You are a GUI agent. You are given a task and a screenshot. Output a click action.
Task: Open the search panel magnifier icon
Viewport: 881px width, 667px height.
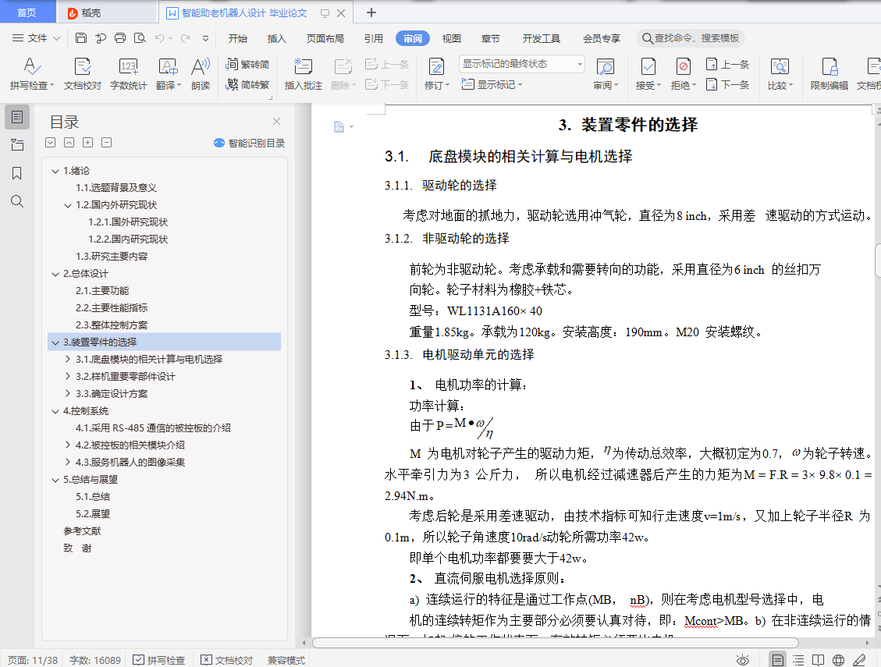(x=17, y=201)
